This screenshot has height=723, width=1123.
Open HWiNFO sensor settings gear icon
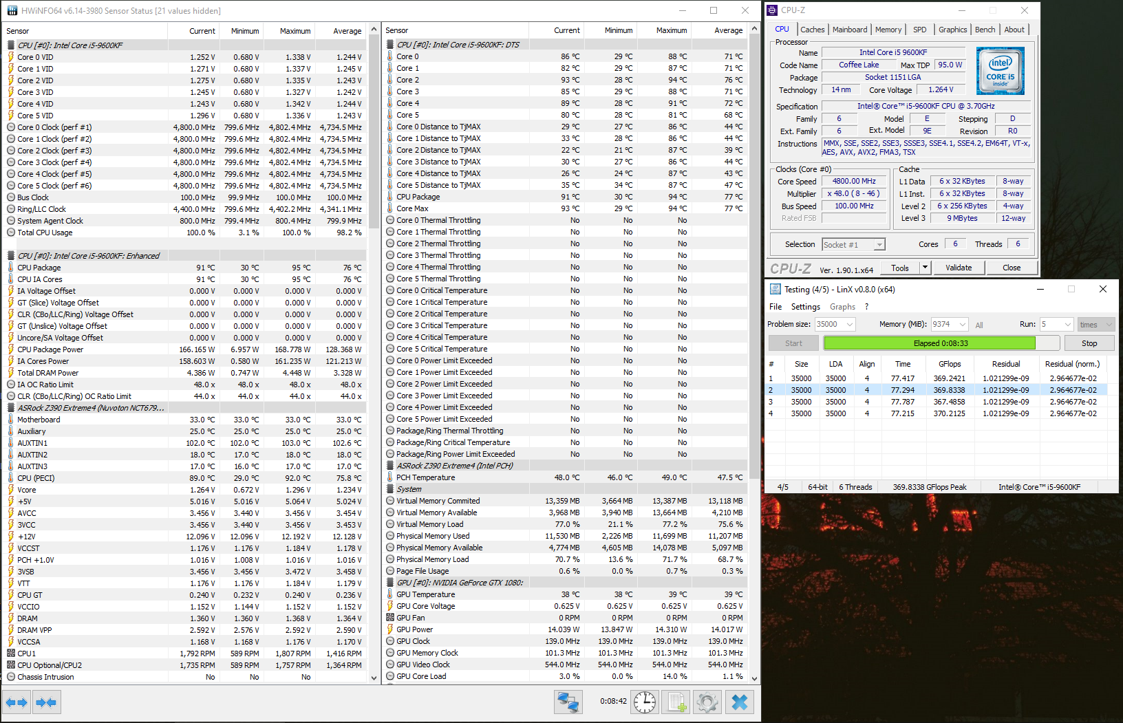coord(707,702)
